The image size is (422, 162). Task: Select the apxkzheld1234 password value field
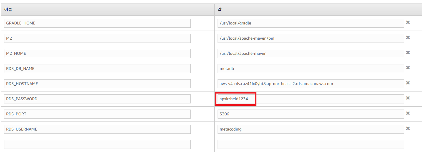311,99
